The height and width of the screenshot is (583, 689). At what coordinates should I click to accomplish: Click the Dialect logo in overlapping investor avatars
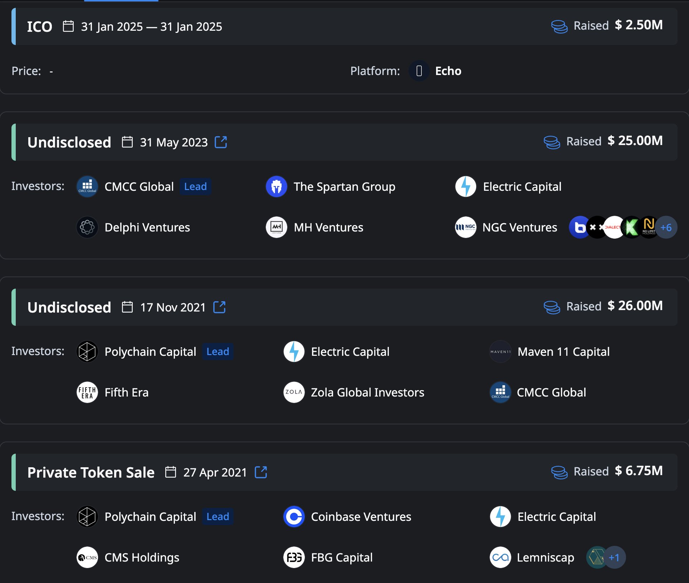613,227
